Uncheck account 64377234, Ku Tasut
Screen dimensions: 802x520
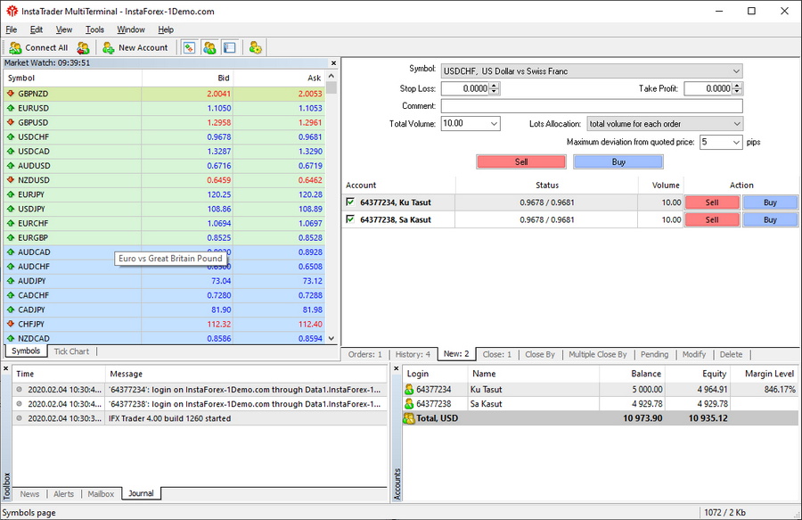click(x=350, y=202)
